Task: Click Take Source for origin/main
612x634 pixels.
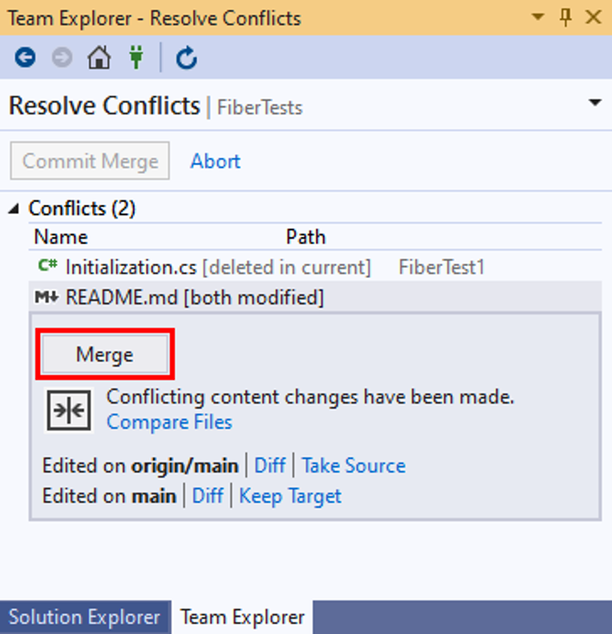Action: coord(353,465)
